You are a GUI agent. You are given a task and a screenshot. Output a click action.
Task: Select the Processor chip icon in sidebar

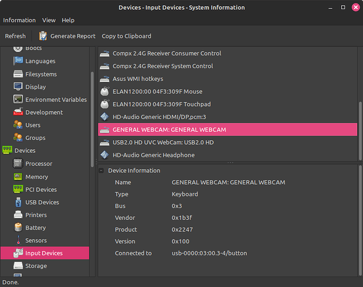tap(18, 164)
